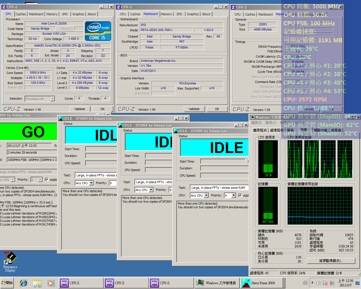Open the 檔案(F) menu in Task Manager
Screen dimensions: 361x289
256,123
